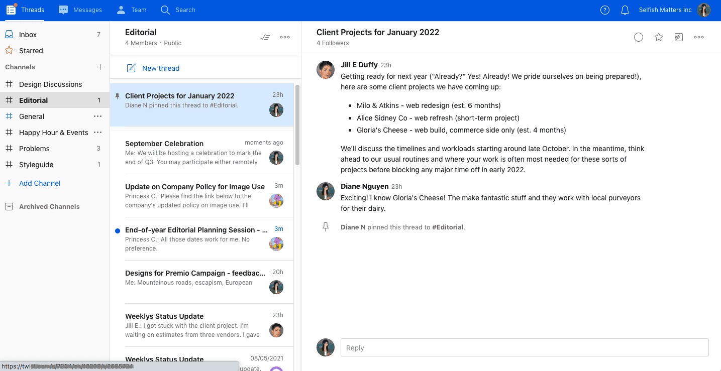Screen dimensions: 721x371
Task: Star the Client Projects thread
Action: click(659, 37)
